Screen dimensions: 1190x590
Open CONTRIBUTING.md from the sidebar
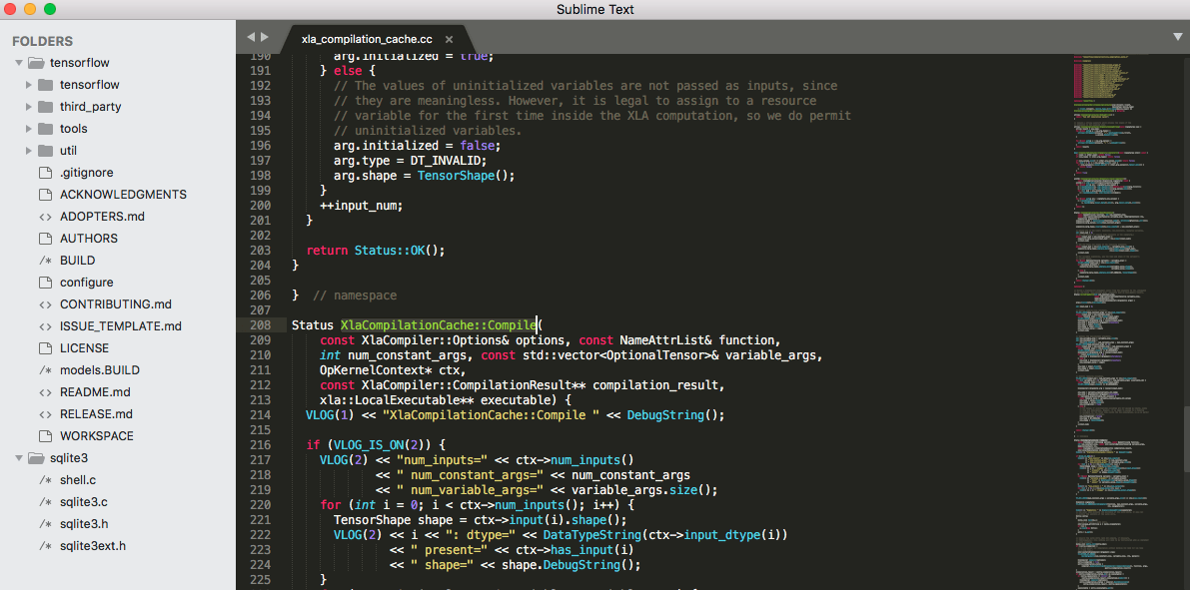[x=116, y=304]
